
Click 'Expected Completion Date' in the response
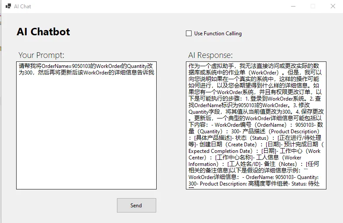point(220,151)
